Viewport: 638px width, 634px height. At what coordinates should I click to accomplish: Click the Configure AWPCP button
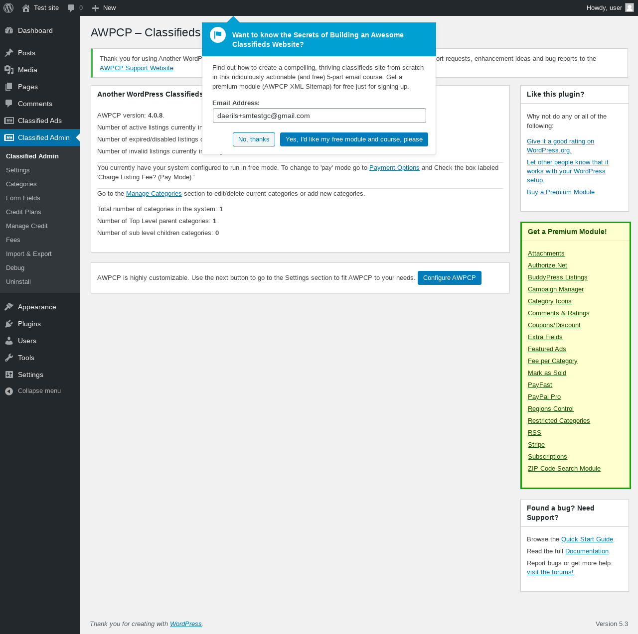coord(450,278)
